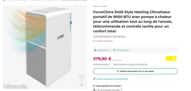Click the Leboncoin watermark logo
Screen dimensions: 191x91
click(x=16, y=86)
